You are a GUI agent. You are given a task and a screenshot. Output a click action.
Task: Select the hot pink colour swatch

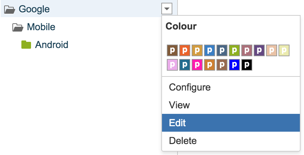pyautogui.click(x=197, y=65)
